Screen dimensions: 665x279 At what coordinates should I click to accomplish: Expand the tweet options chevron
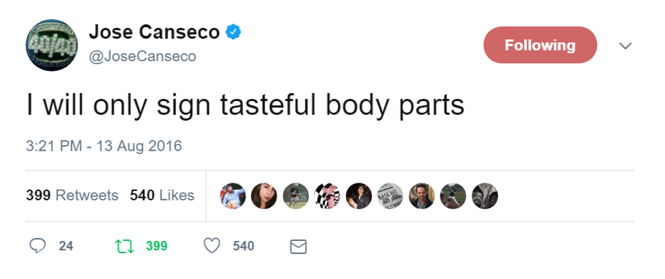click(x=626, y=45)
